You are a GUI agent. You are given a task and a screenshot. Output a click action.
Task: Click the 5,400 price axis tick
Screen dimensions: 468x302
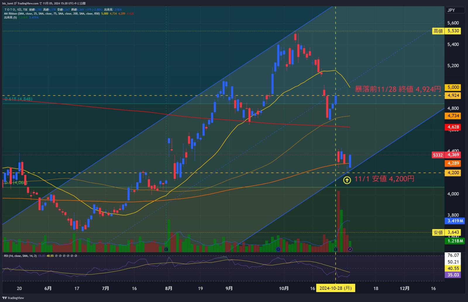coord(453,44)
